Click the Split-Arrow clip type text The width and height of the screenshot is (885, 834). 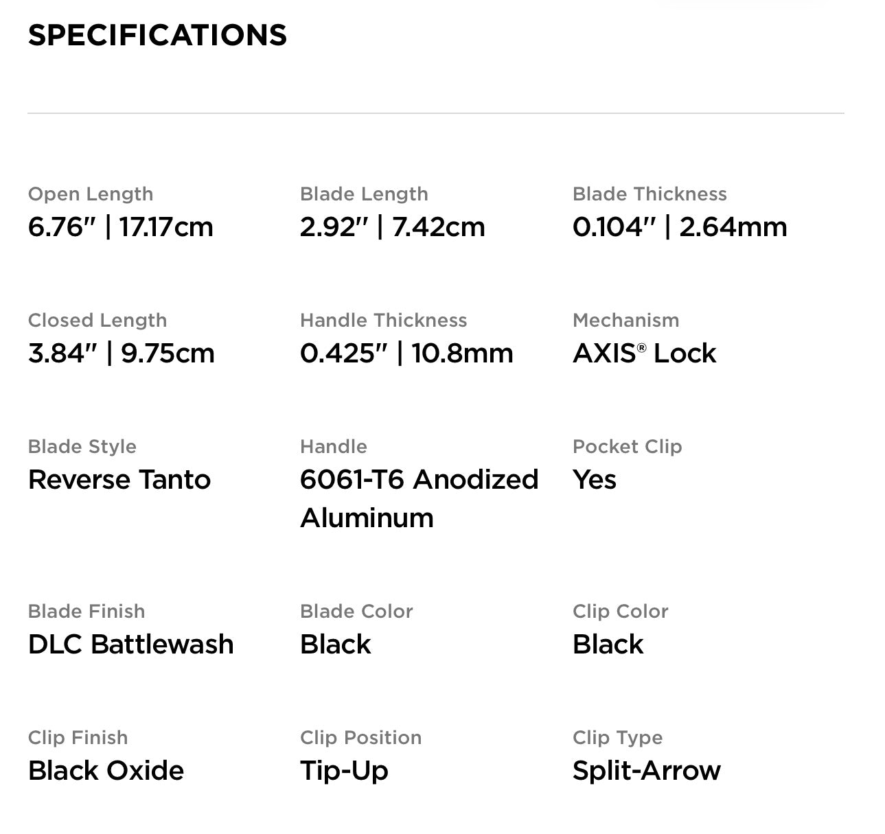point(647,771)
